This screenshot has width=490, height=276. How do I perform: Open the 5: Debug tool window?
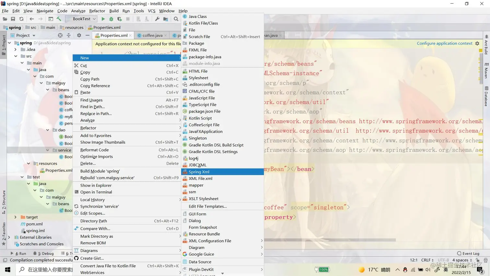pos(43,254)
